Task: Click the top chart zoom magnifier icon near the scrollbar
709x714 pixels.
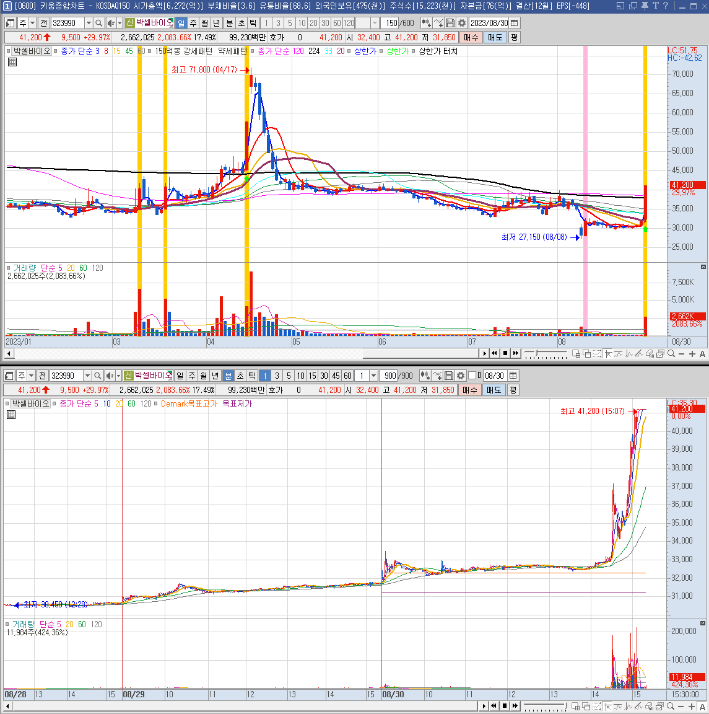Action: (x=671, y=354)
